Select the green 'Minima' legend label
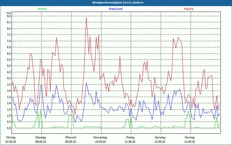This screenshot has height=145, width=232. click(42, 9)
